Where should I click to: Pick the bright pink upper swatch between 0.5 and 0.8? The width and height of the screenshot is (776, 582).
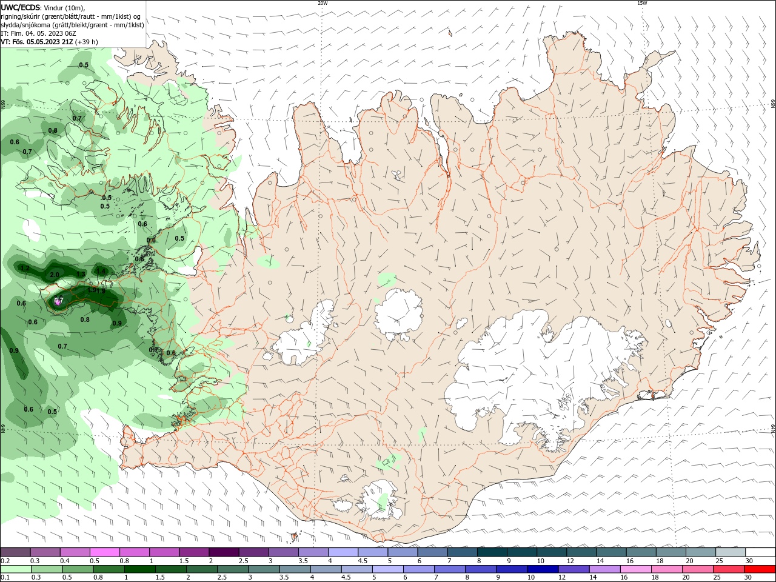(104, 552)
